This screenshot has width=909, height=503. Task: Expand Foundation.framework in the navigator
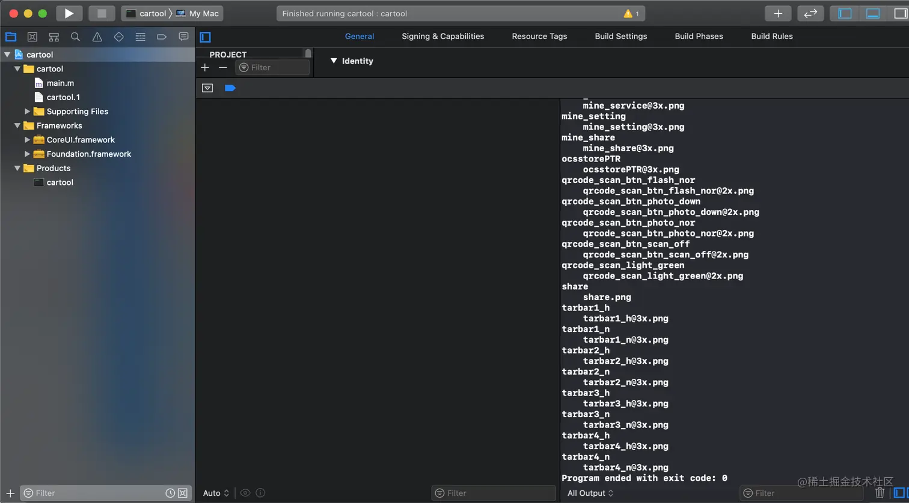[27, 154]
